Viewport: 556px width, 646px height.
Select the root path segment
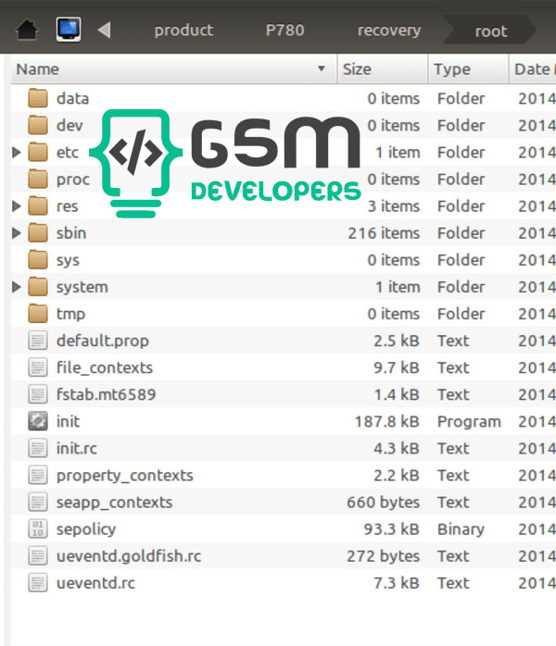[490, 31]
